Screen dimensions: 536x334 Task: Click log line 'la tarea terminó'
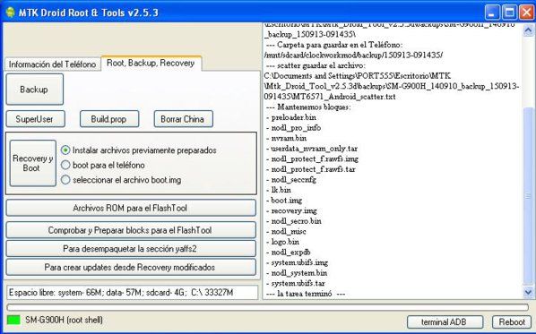tap(306, 294)
